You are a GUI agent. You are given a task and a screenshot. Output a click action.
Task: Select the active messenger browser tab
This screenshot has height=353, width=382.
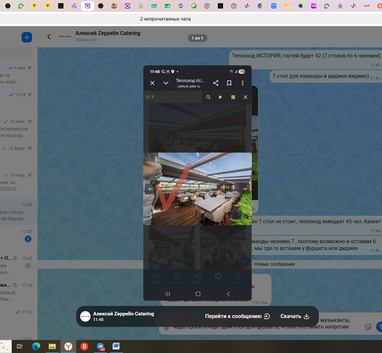click(x=87, y=6)
